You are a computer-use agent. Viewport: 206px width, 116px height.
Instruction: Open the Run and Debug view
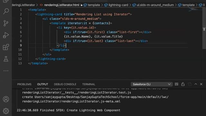coord(6,35)
